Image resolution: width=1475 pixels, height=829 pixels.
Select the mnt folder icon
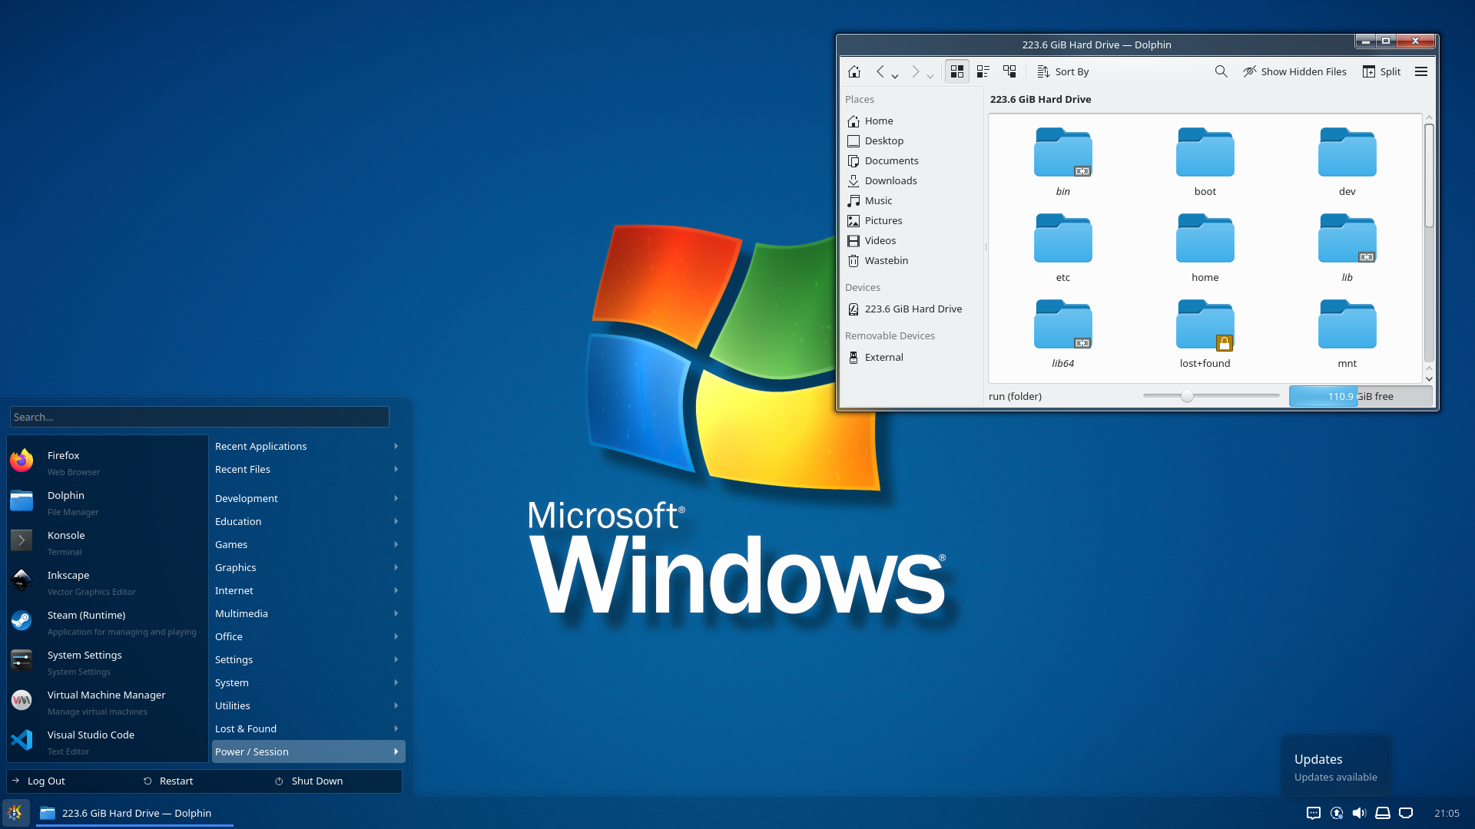pyautogui.click(x=1347, y=324)
